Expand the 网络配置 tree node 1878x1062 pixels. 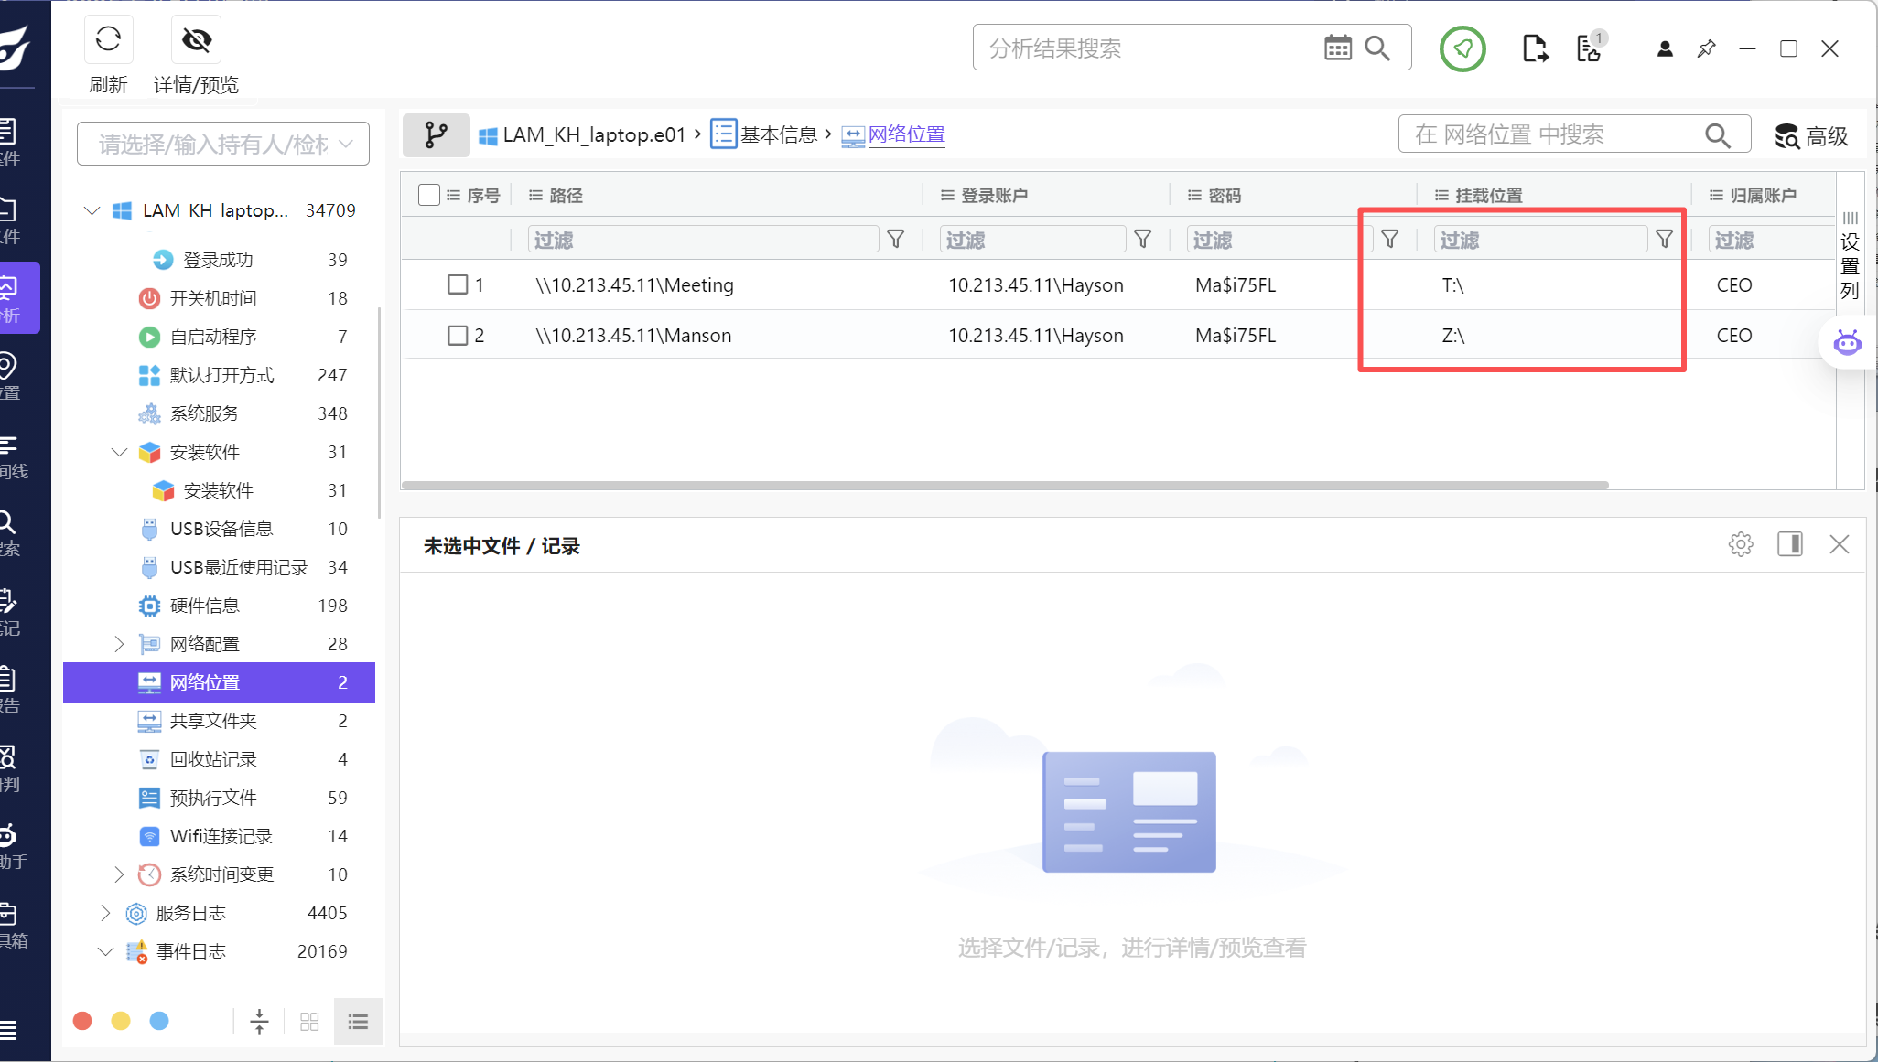click(x=119, y=644)
